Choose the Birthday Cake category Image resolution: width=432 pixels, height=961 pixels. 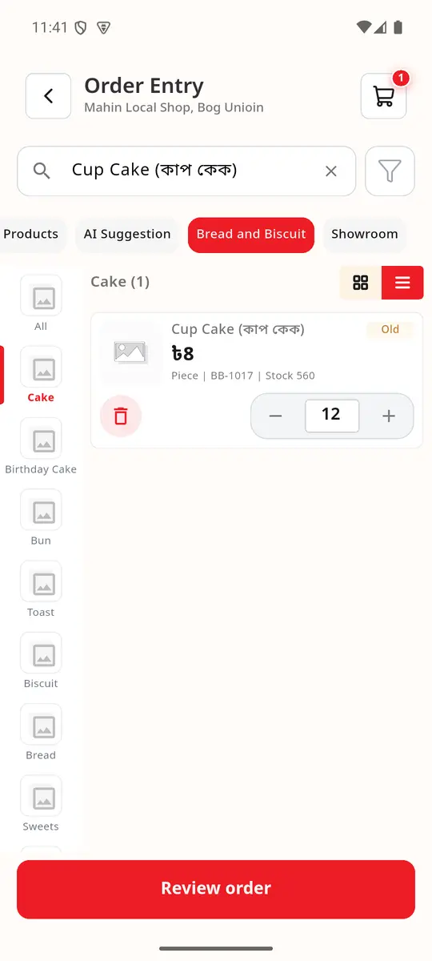[x=41, y=448]
